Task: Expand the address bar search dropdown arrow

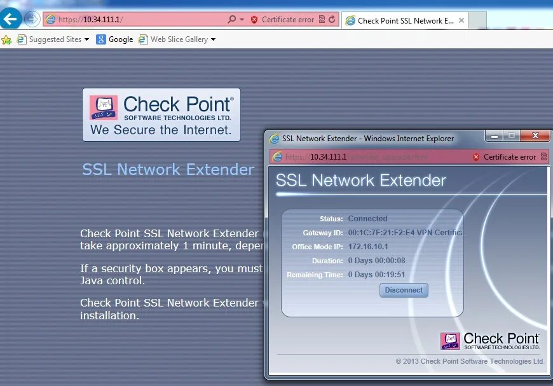Action: [242, 20]
